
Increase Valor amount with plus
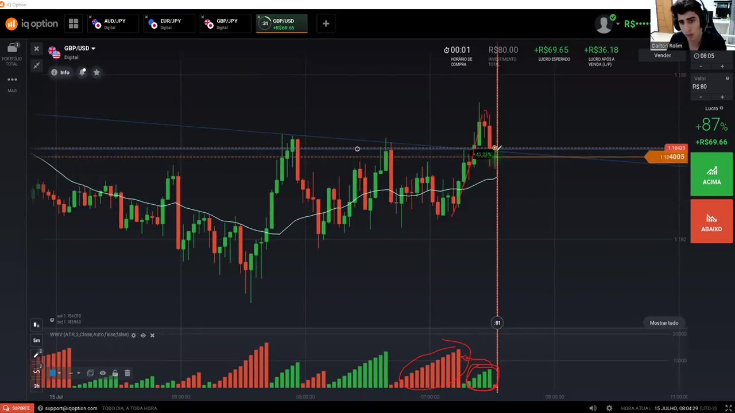(x=722, y=98)
